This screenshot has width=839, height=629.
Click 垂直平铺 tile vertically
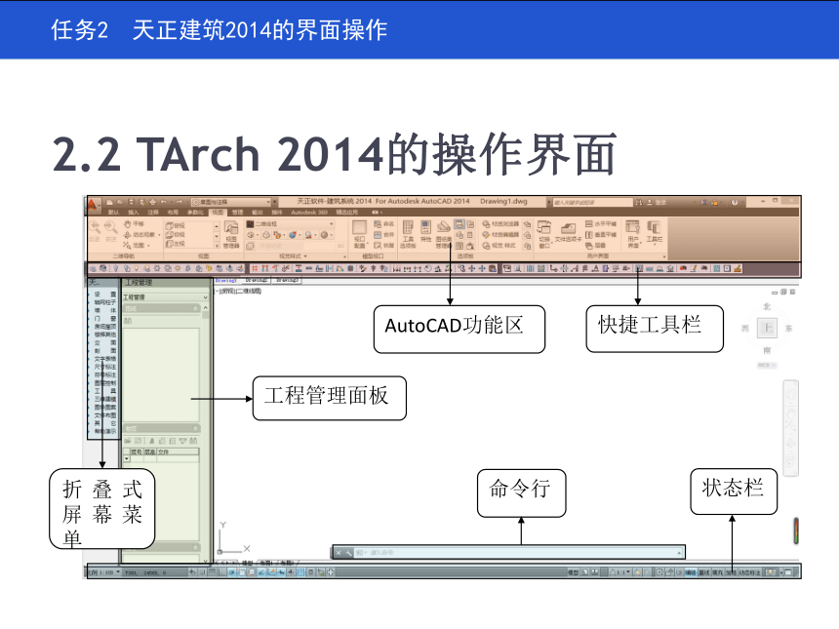(601, 235)
